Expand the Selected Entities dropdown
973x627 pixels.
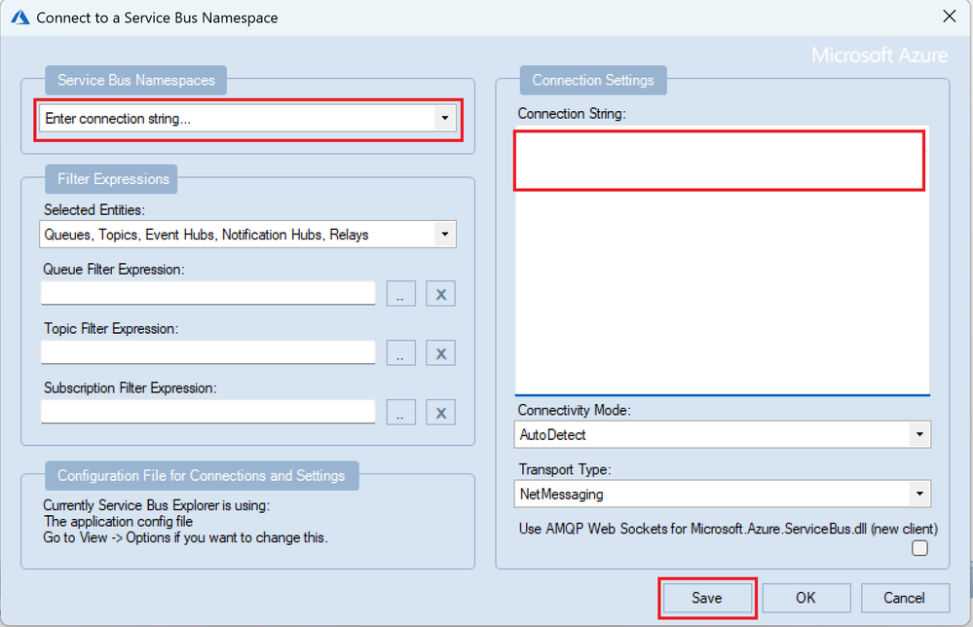(247, 235)
